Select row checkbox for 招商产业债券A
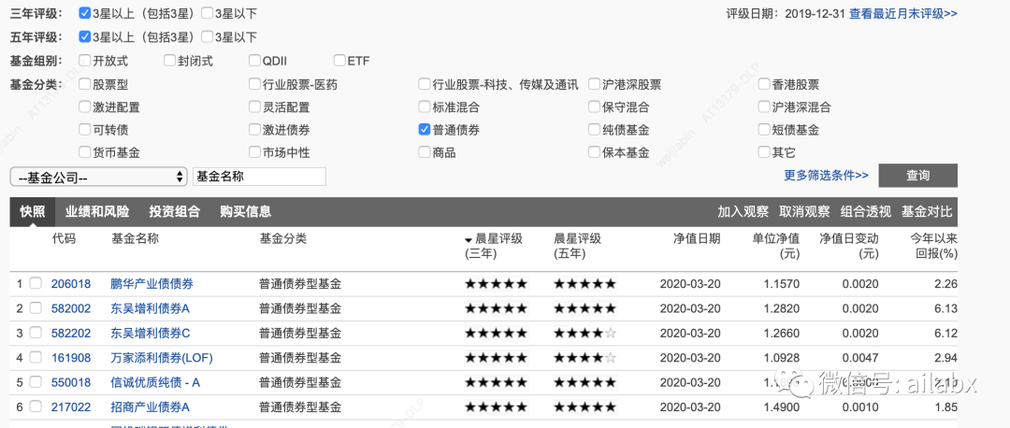The width and height of the screenshot is (1010, 428). coord(36,407)
